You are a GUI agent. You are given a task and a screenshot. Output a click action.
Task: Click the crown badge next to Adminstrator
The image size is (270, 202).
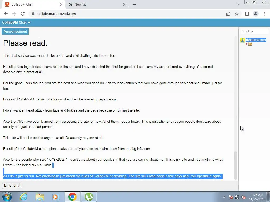250,44
